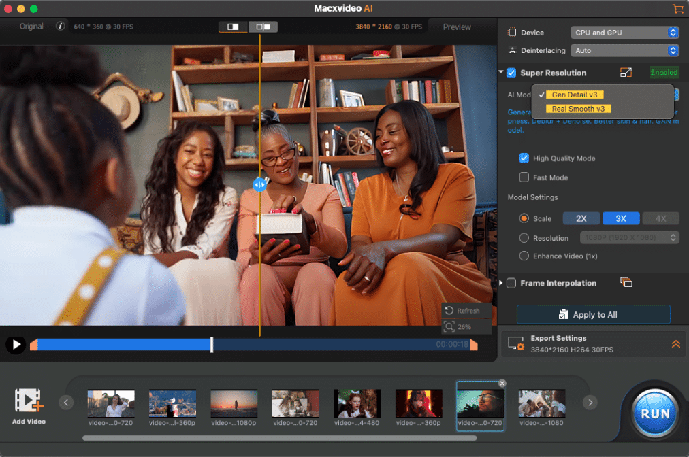Choose the 3X scale option
Image resolution: width=689 pixels, height=457 pixels.
621,218
